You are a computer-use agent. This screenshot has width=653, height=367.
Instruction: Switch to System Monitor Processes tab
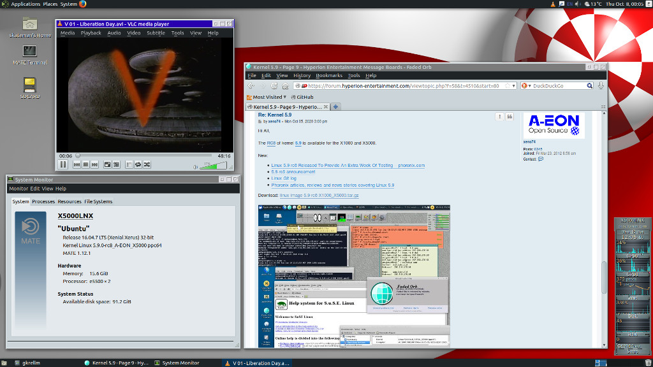point(43,201)
